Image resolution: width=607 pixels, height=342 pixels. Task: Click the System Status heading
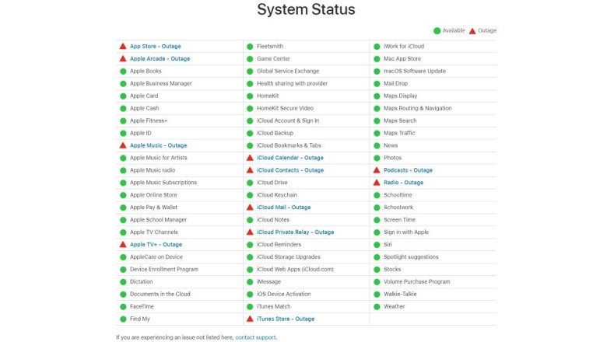(306, 10)
